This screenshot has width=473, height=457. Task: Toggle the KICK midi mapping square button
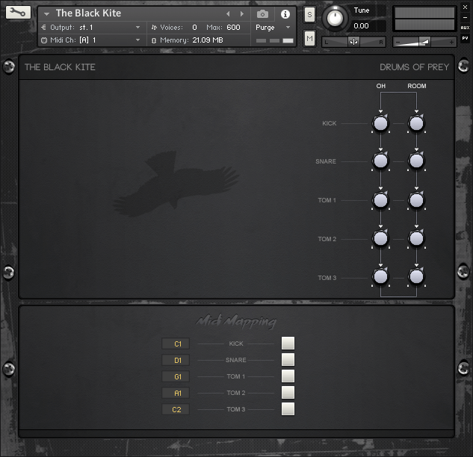[x=288, y=343]
